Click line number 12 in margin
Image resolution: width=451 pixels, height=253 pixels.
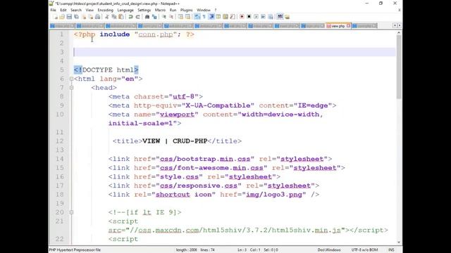[59, 141]
